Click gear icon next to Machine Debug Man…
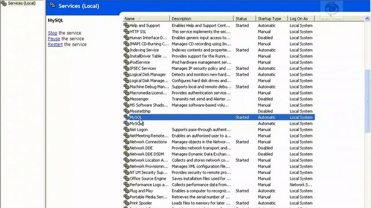 click(x=126, y=87)
